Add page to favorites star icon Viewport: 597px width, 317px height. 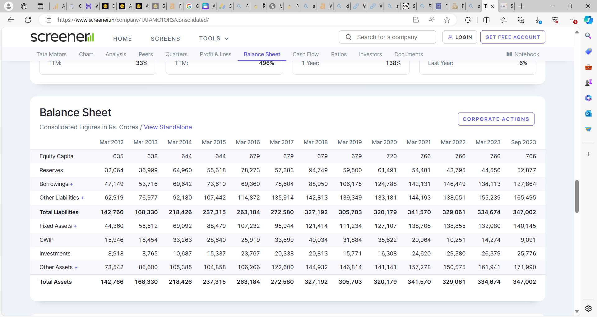[447, 20]
